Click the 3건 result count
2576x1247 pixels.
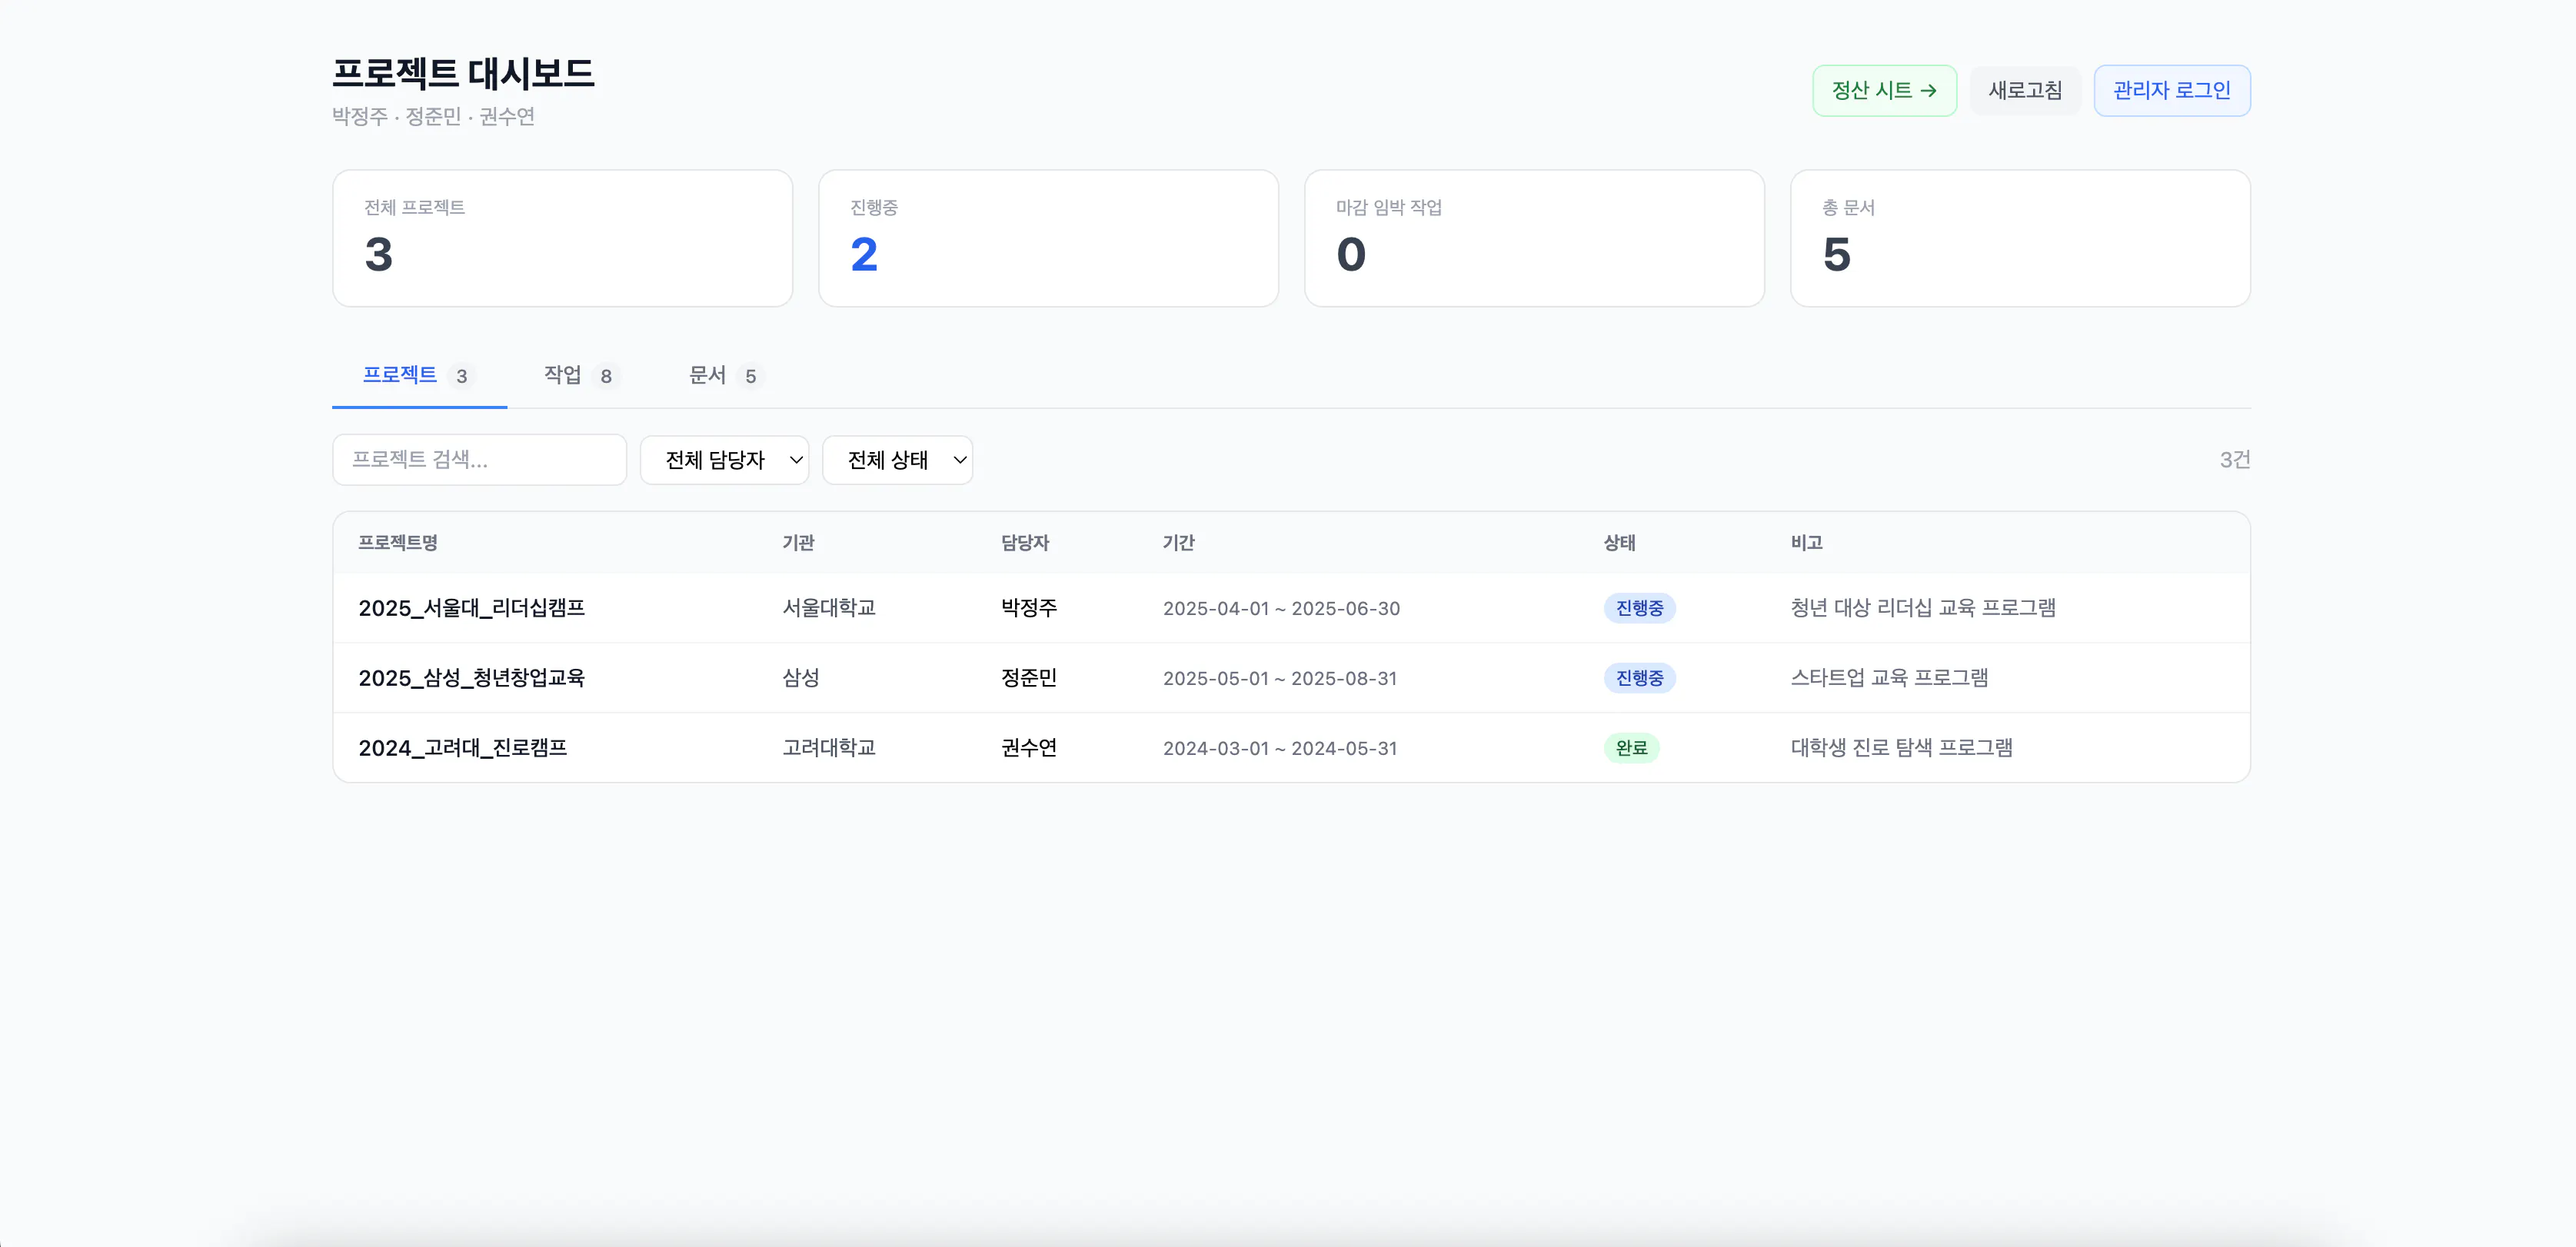(x=2235, y=460)
